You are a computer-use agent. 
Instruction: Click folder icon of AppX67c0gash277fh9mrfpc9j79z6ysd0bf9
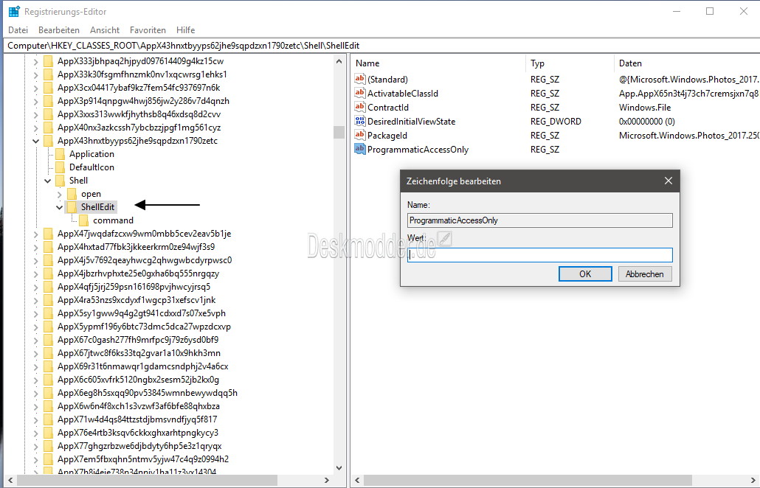click(x=48, y=340)
